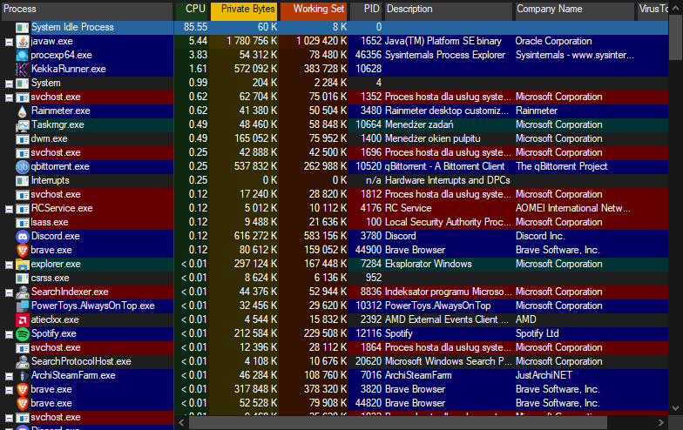This screenshot has width=683, height=430.
Task: Click the PowerToys.AlwaysOnTop.exe icon
Action: pos(23,306)
